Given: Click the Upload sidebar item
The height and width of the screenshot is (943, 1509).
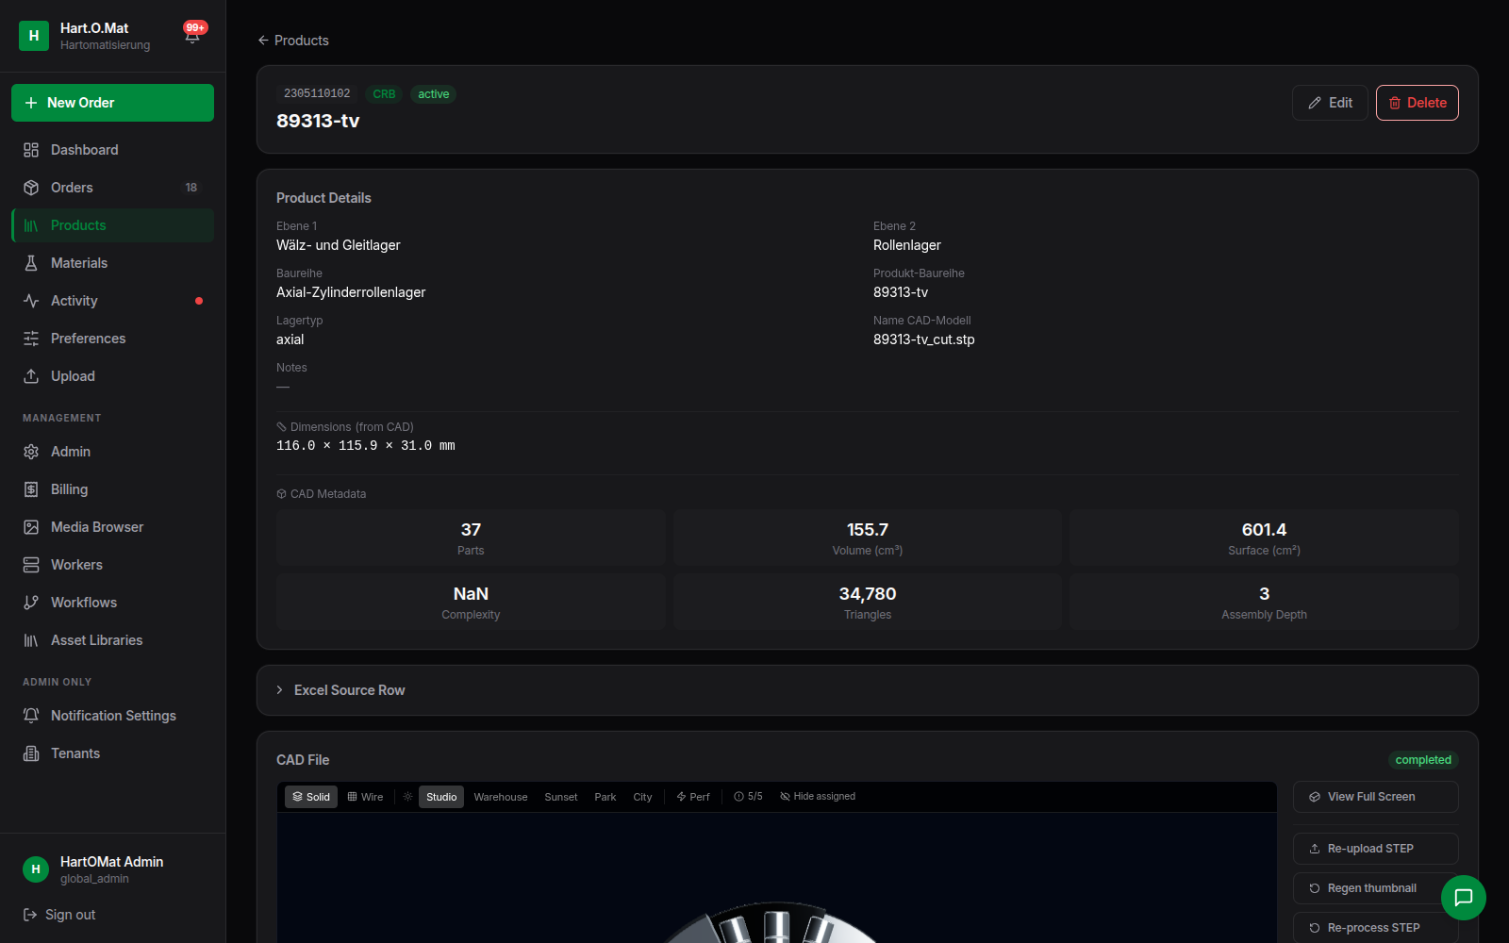Looking at the screenshot, I should 112,376.
